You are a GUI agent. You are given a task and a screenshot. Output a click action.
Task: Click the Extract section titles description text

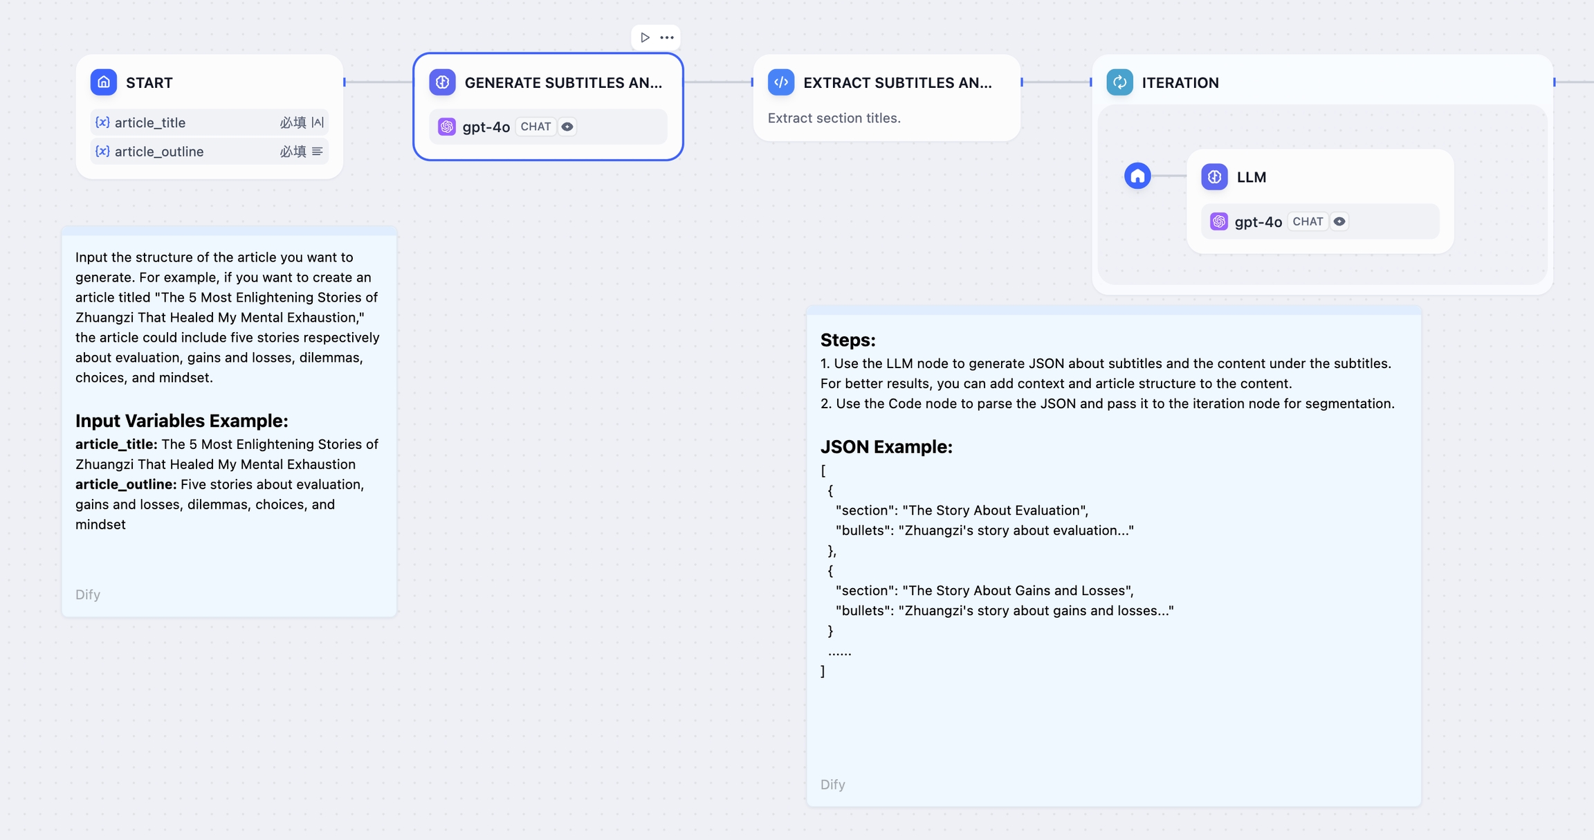click(x=834, y=118)
